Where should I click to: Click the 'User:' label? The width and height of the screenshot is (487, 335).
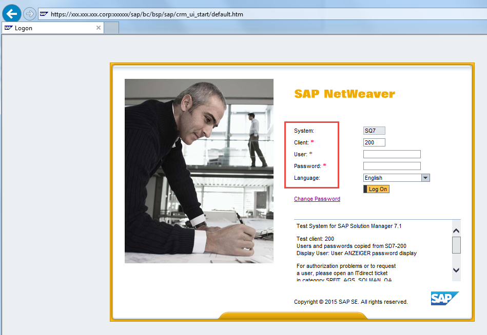tap(301, 154)
